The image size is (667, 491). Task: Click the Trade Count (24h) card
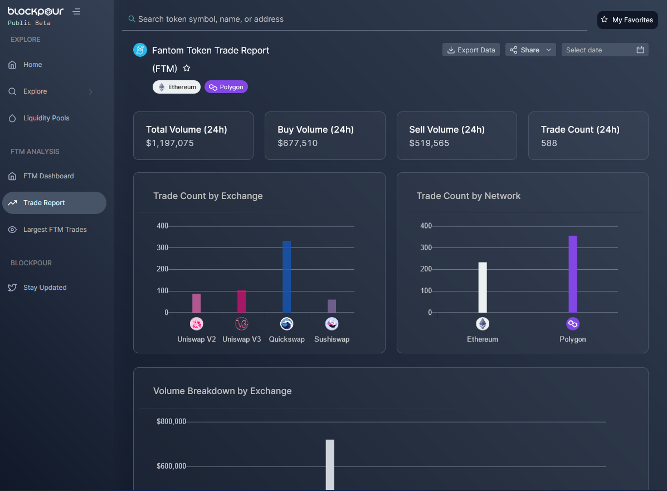(x=588, y=136)
